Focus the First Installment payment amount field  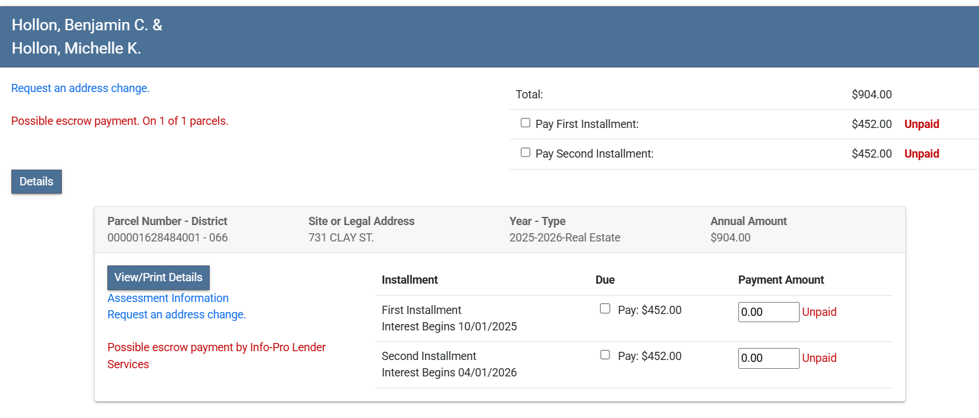click(769, 312)
